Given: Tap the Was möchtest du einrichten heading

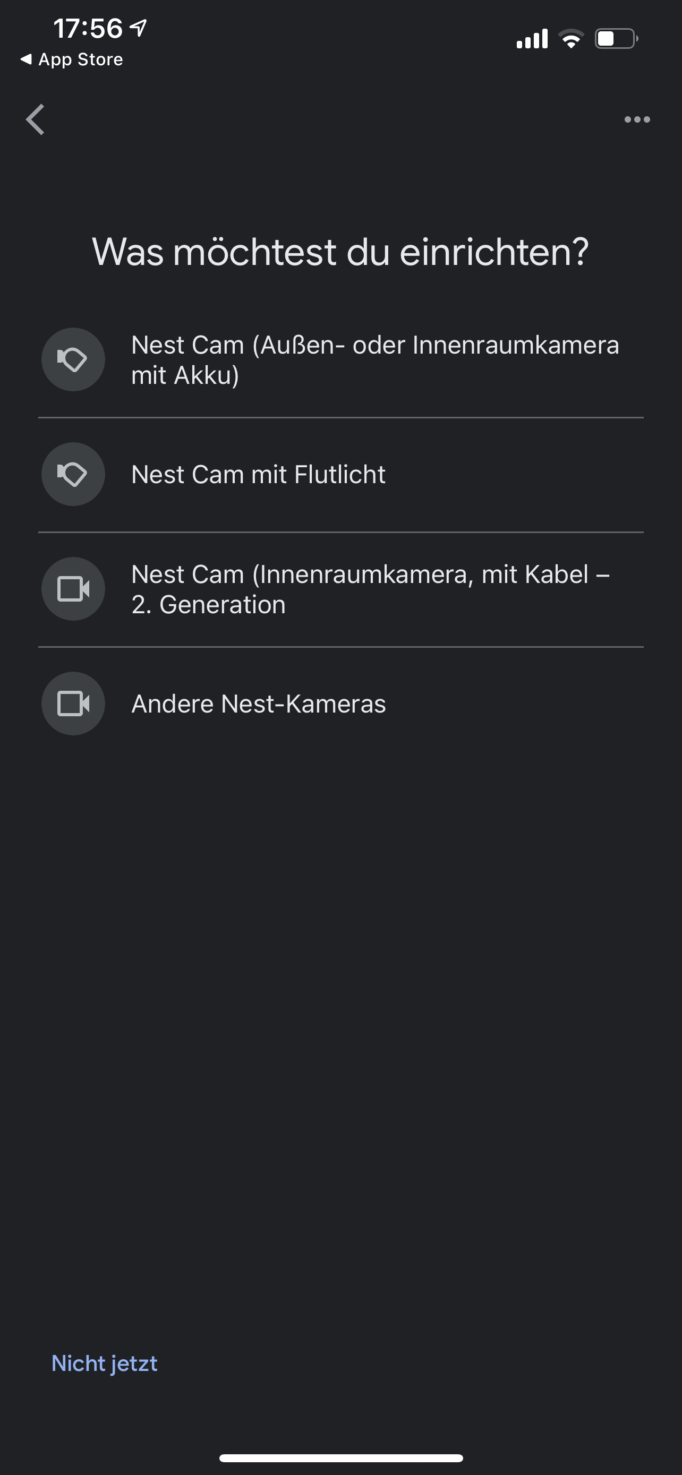Looking at the screenshot, I should coord(340,252).
